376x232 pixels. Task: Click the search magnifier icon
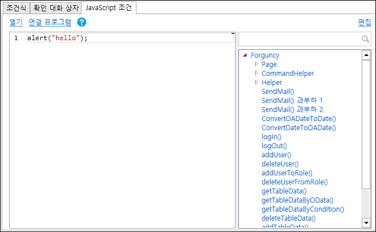point(365,39)
